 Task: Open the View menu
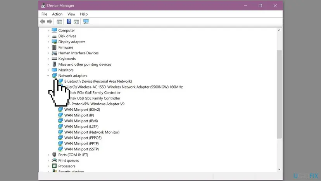(71, 14)
